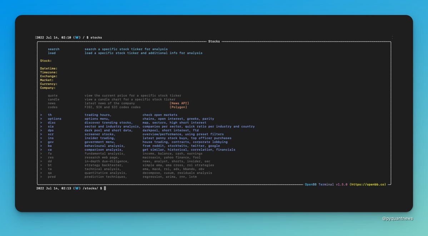Click the 'Datetime:' label
Viewport: 428px width, 236px height.
(x=49, y=69)
